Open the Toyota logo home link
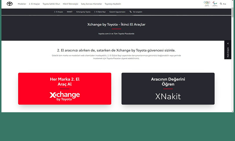 [10, 4]
